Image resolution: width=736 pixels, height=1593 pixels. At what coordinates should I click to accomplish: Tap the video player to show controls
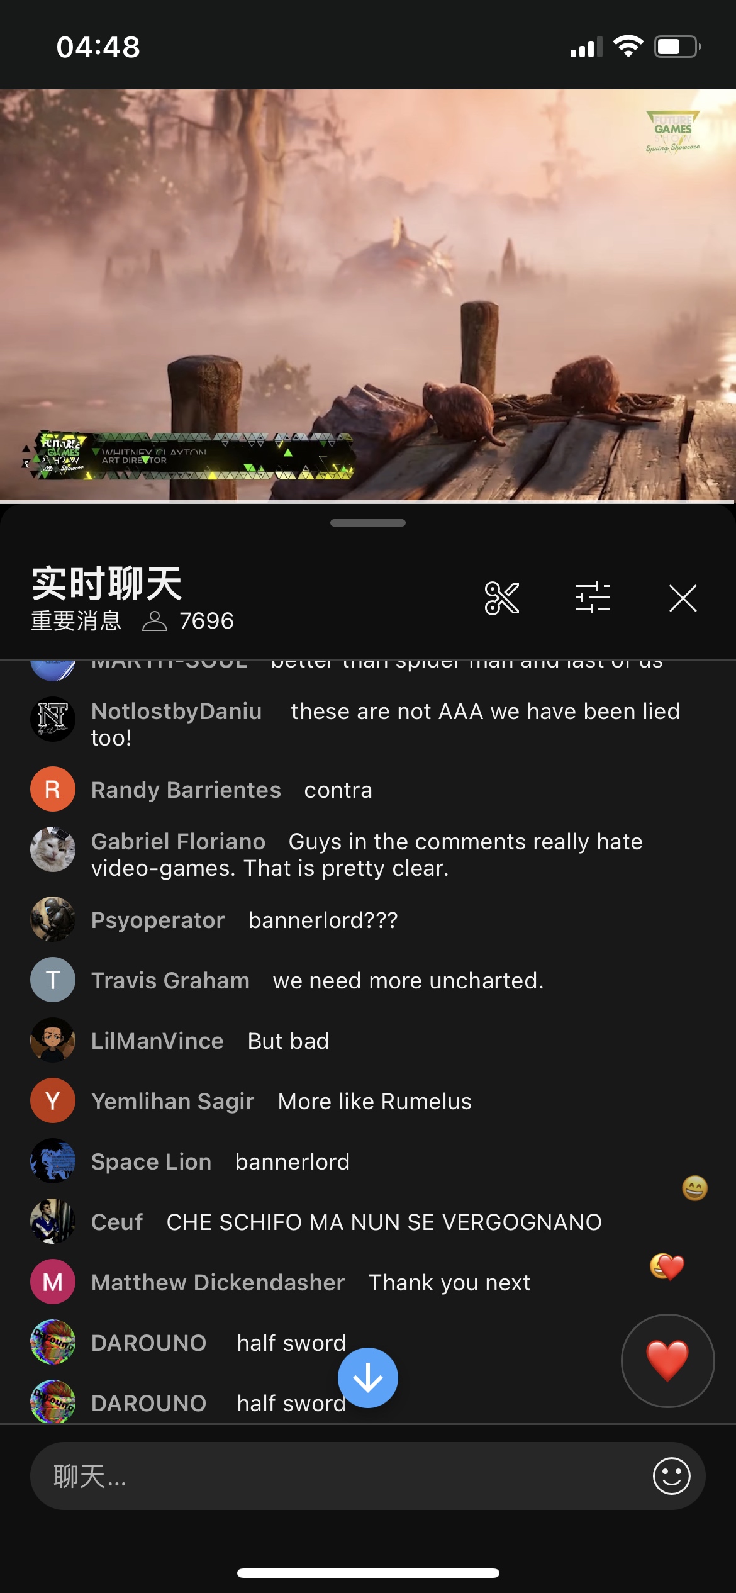(x=368, y=294)
